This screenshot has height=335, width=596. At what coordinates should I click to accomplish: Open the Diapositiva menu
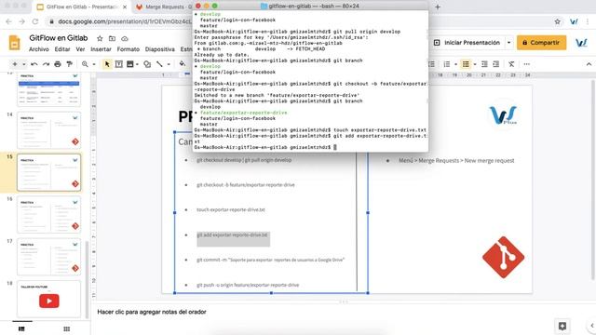(159, 49)
